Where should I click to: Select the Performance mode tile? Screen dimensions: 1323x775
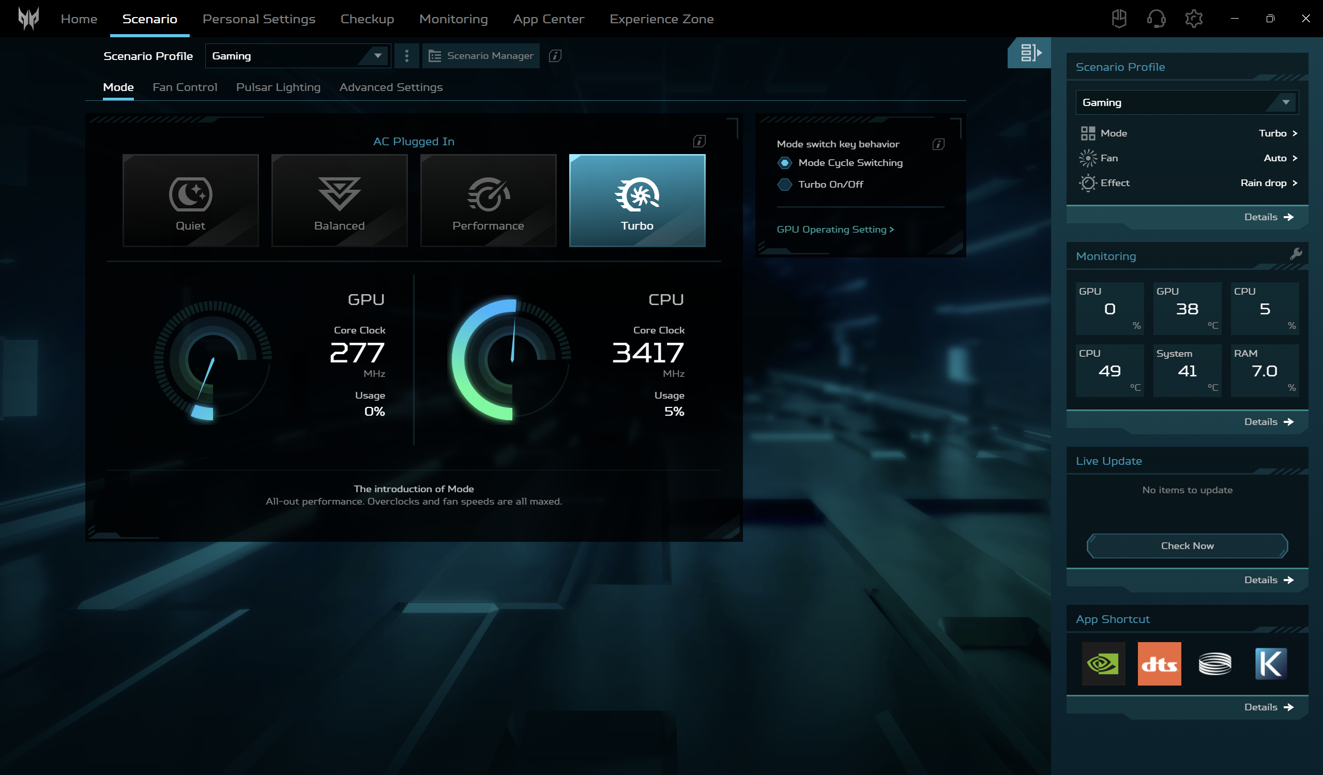(x=488, y=200)
